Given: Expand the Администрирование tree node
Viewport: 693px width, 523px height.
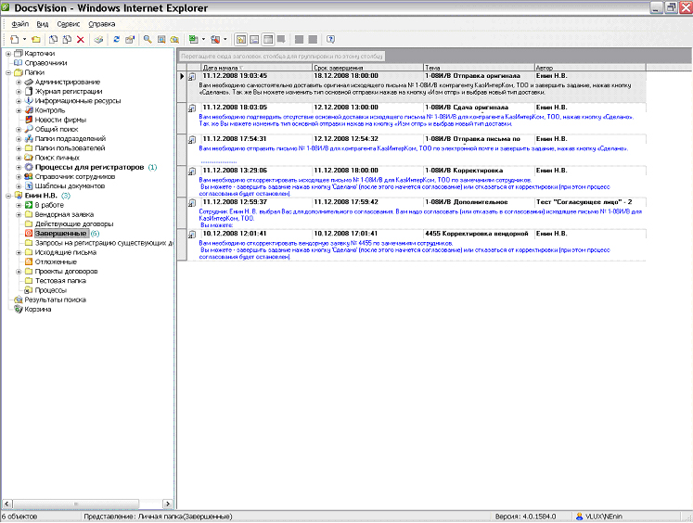Looking at the screenshot, I should click(x=19, y=83).
